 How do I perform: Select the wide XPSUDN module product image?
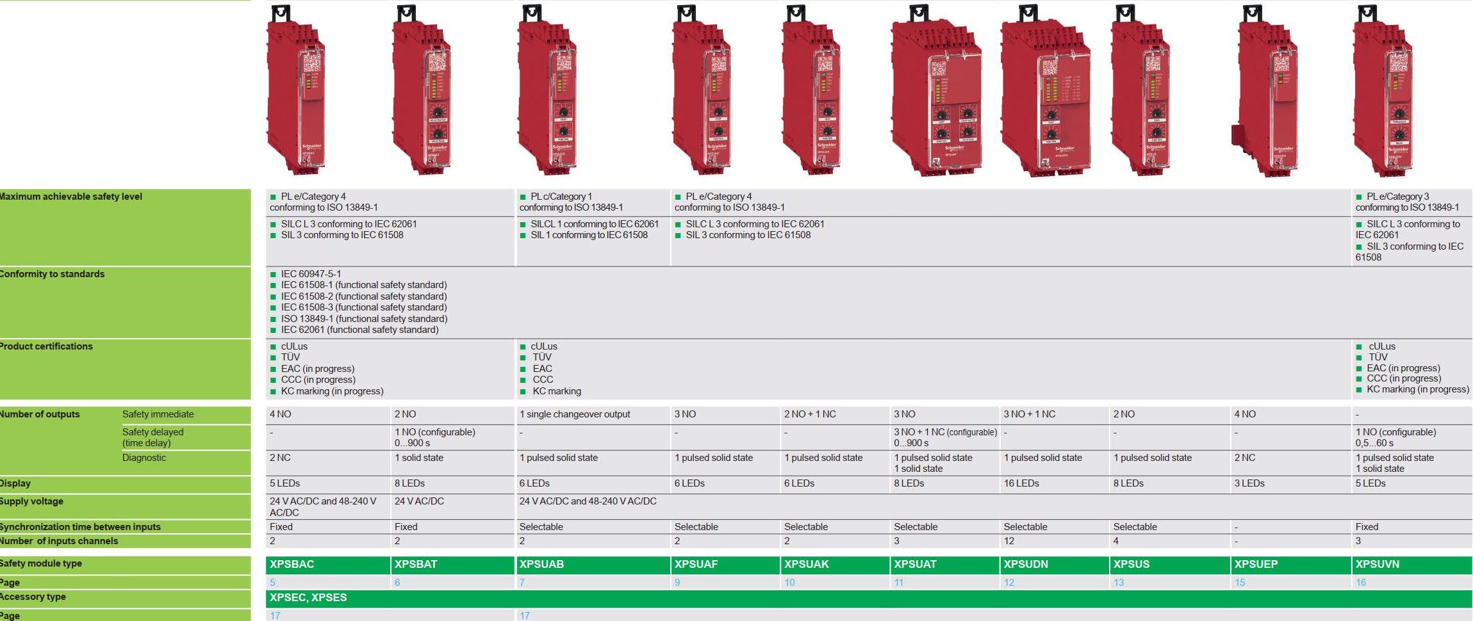point(1046,91)
